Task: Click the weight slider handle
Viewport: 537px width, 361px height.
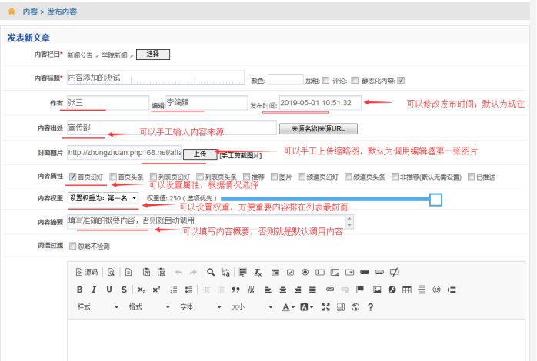Action: click(435, 200)
